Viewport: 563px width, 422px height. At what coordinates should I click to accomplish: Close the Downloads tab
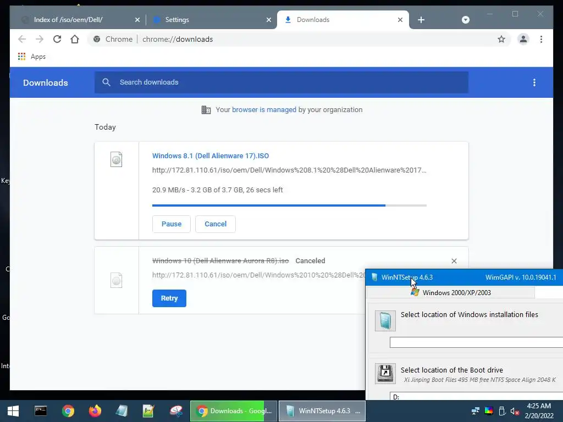400,20
